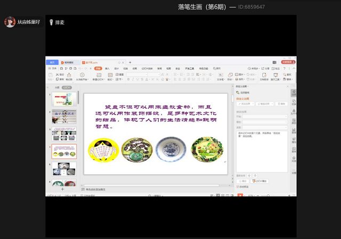Switch slide panel to outline view

[57, 87]
